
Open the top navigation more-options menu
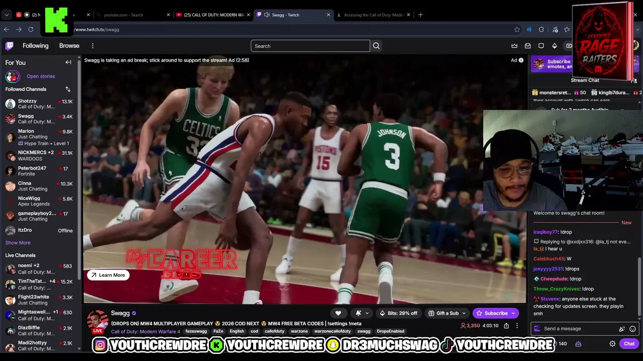pos(92,46)
